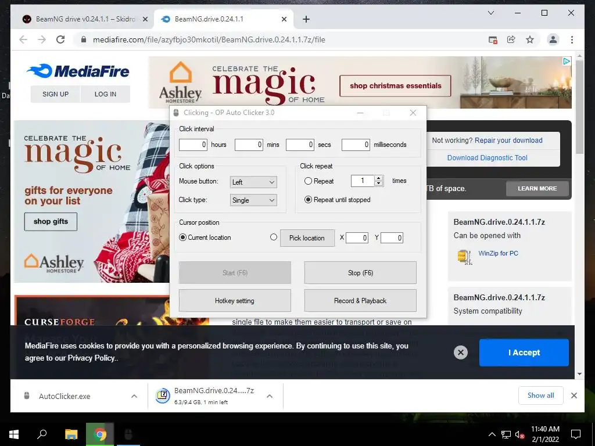This screenshot has width=595, height=446.
Task: Switch to Auto Clicker taskbar icon
Action: click(128, 434)
